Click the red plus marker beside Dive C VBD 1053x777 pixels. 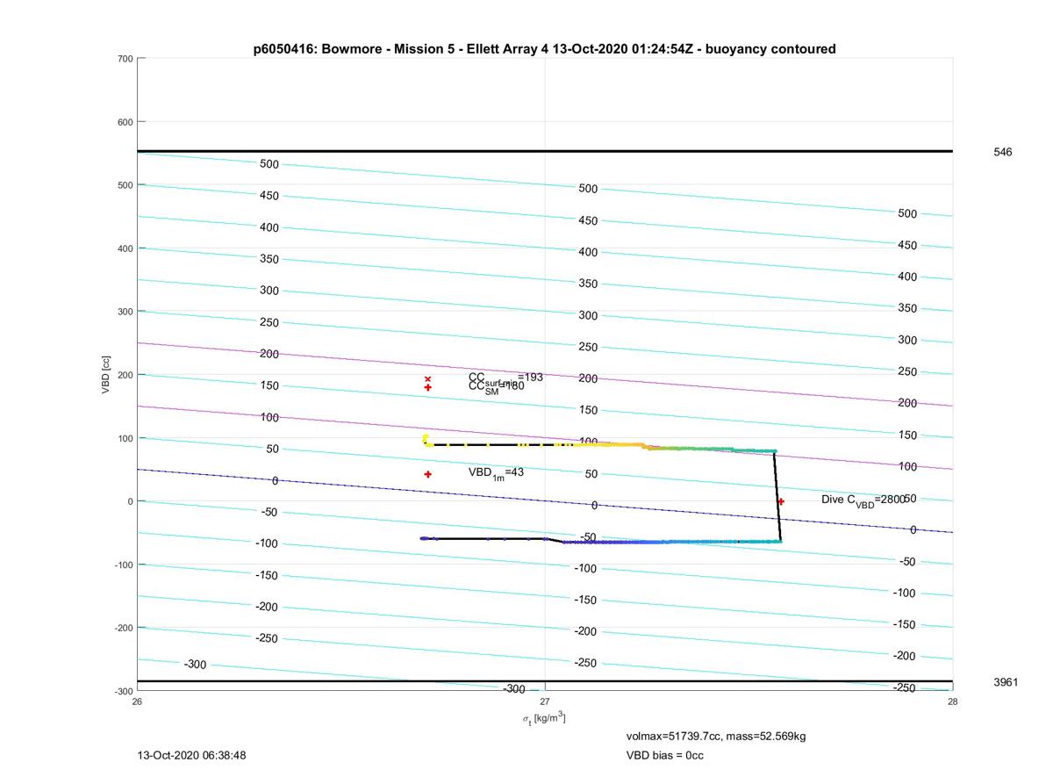(x=781, y=501)
